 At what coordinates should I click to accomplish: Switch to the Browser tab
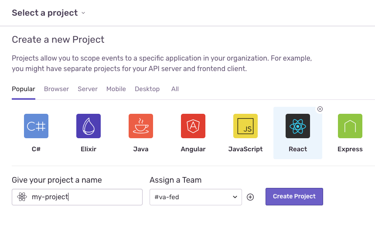(56, 89)
